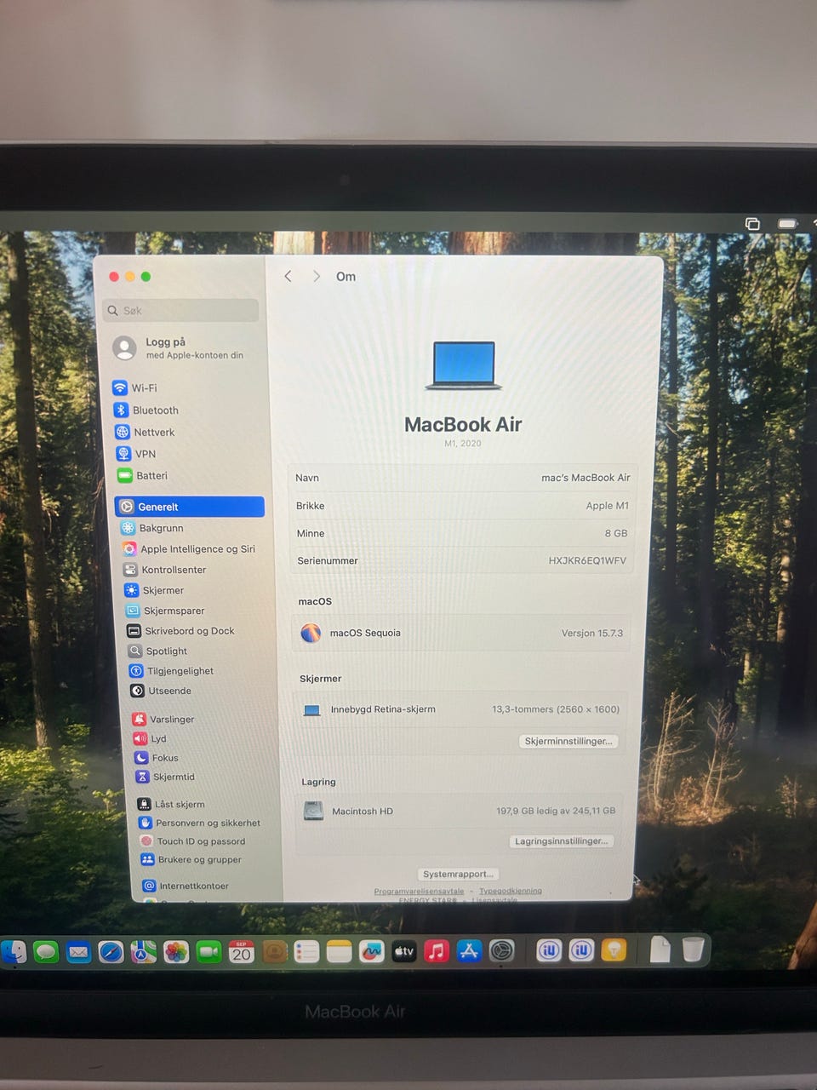Launch Safari from the Dock

(x=111, y=951)
